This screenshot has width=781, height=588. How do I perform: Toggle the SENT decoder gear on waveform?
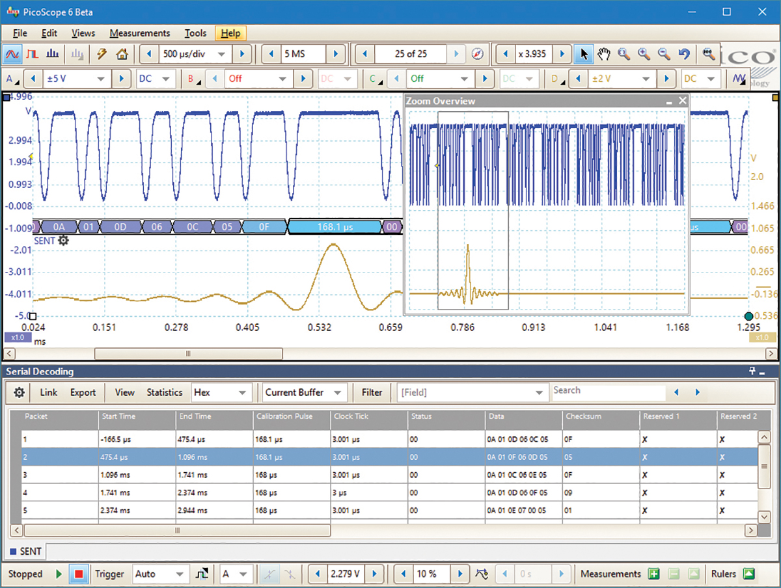[63, 241]
